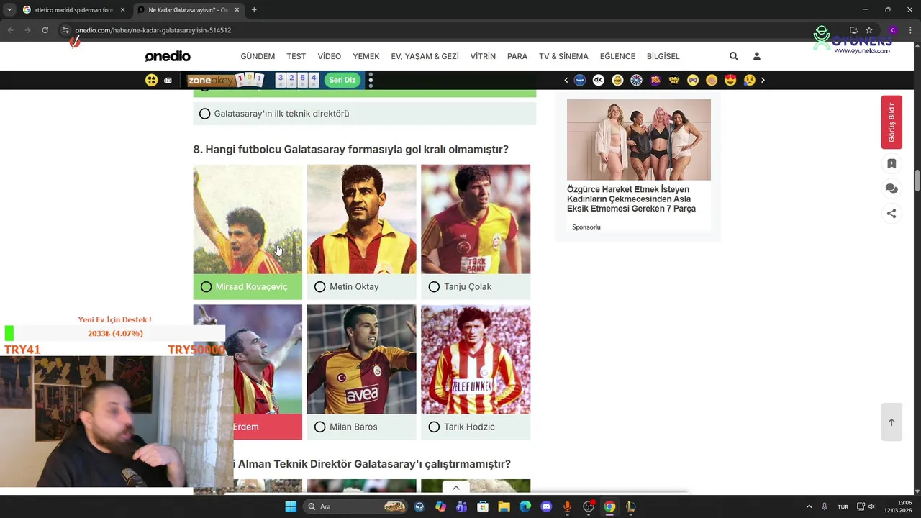Open BİLGİSEL menu item
921x518 pixels.
[663, 56]
